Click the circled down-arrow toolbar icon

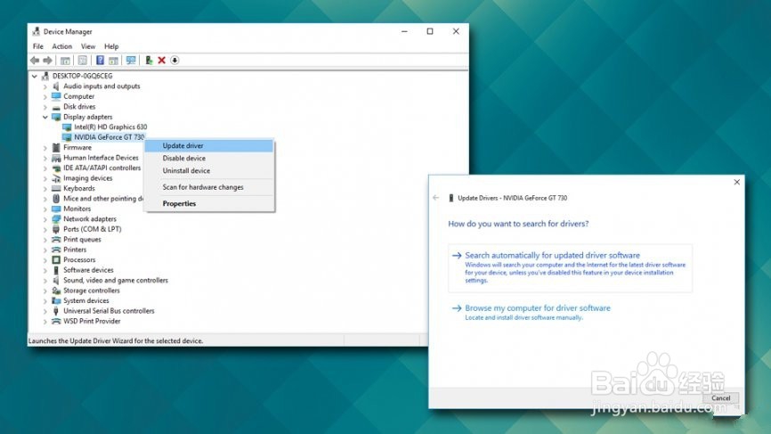(174, 60)
